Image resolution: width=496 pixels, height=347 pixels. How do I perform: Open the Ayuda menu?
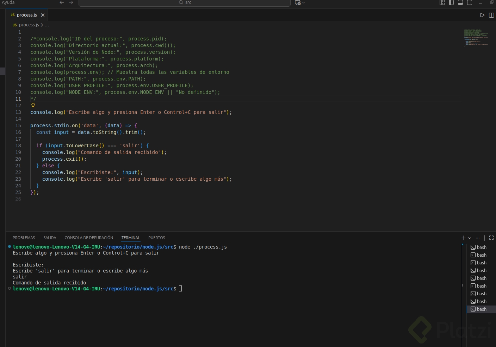tap(8, 2)
